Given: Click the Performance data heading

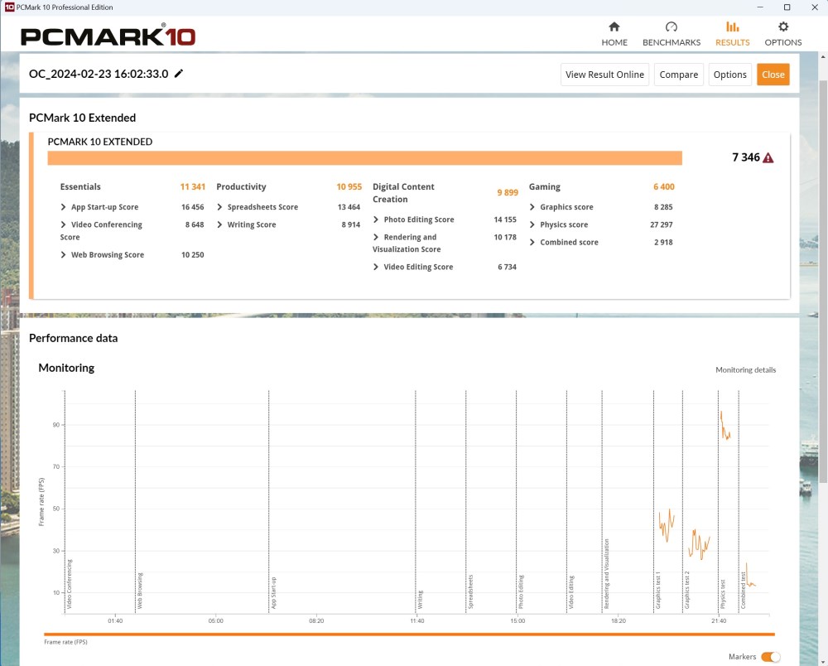Looking at the screenshot, I should (74, 338).
